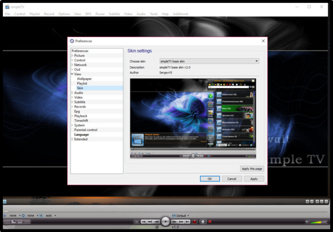
Task: Open the 'Choose skin' dropdown
Action: pyautogui.click(x=209, y=61)
